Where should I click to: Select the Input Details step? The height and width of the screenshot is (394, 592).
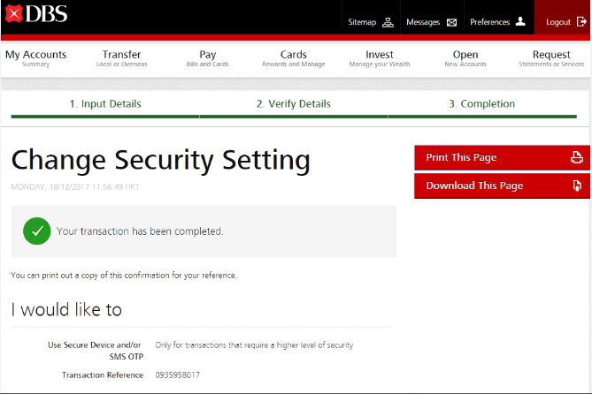click(x=105, y=104)
